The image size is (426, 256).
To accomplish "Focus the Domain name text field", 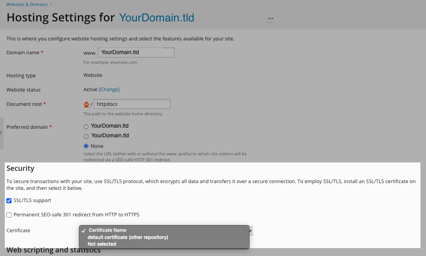I will 136,52.
